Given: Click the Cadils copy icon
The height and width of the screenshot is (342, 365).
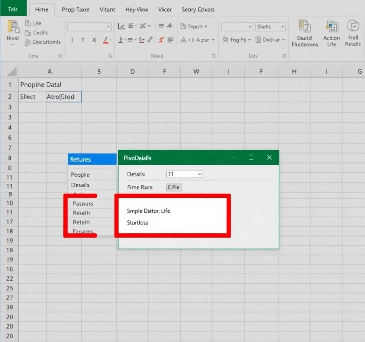Looking at the screenshot, I should click(x=28, y=33).
